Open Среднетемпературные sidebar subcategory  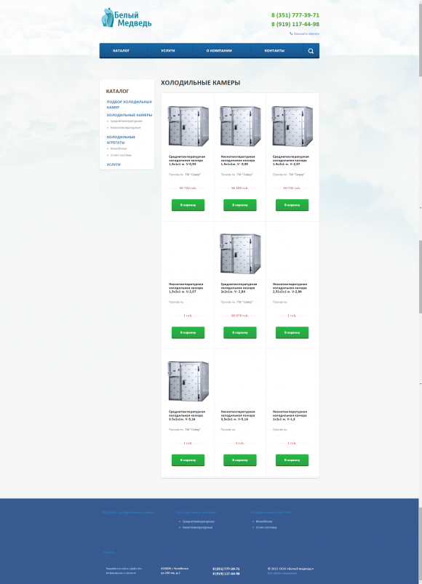[127, 121]
